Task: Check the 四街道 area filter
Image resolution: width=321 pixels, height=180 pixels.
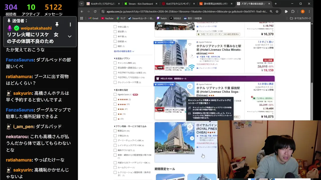Action: [115, 41]
